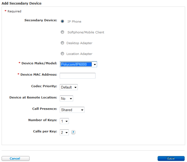Click the Desktop Adapter label text
The image size is (187, 162).
coord(79,43)
